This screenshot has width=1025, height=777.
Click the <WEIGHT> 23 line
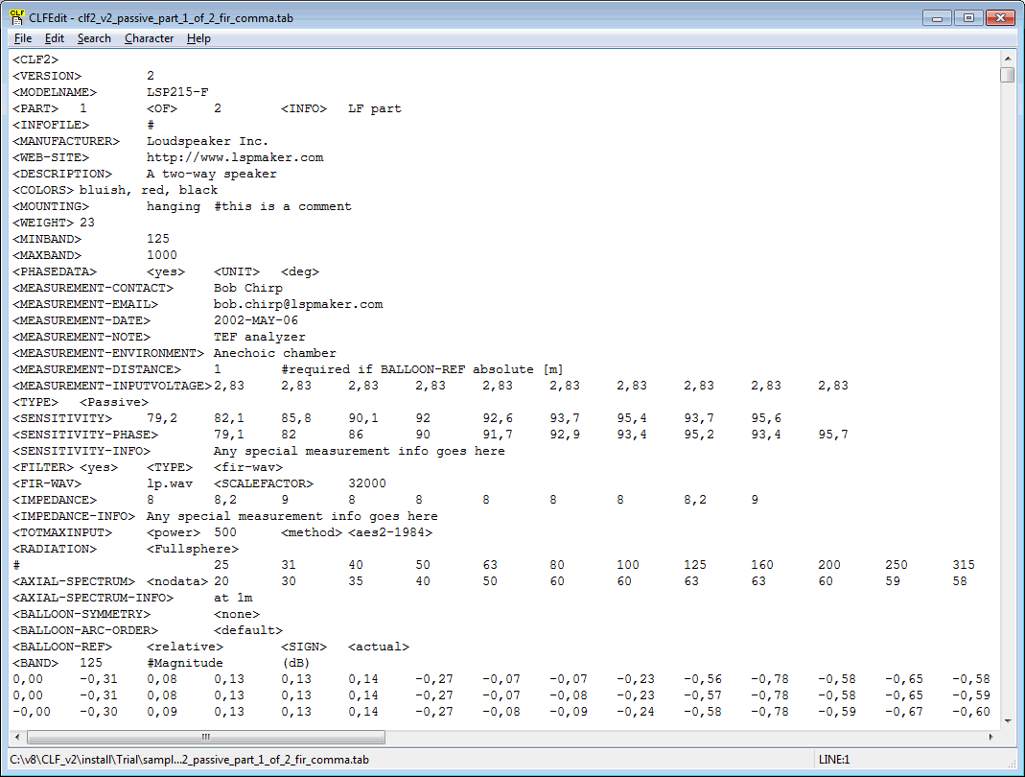54,223
